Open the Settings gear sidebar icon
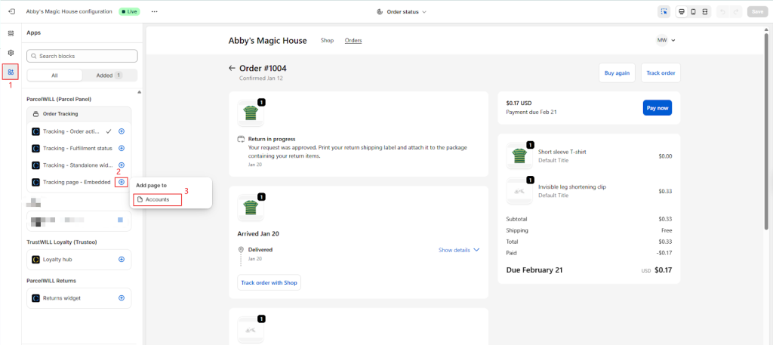 [x=11, y=53]
